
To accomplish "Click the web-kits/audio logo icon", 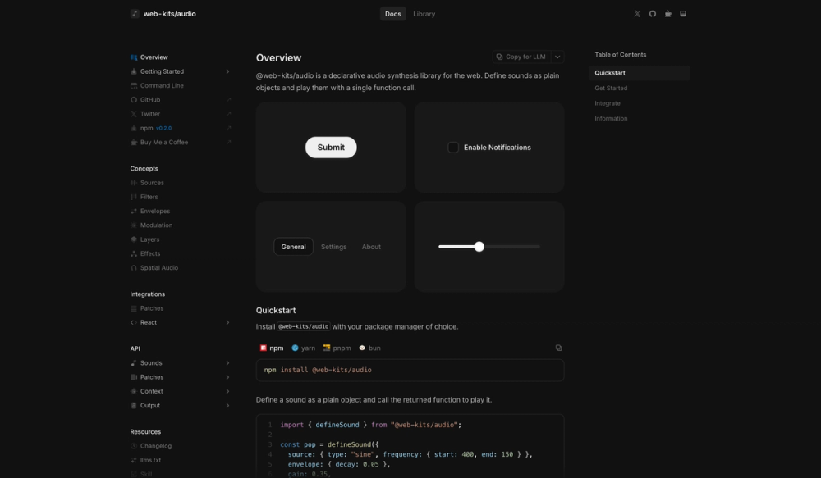I will click(x=135, y=14).
